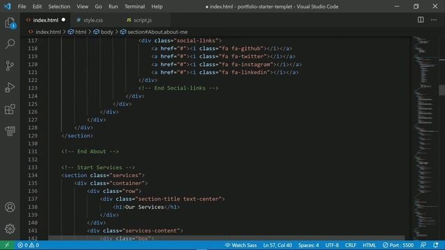The image size is (445, 250).
Task: Open the View menu
Action: [x=82, y=6]
